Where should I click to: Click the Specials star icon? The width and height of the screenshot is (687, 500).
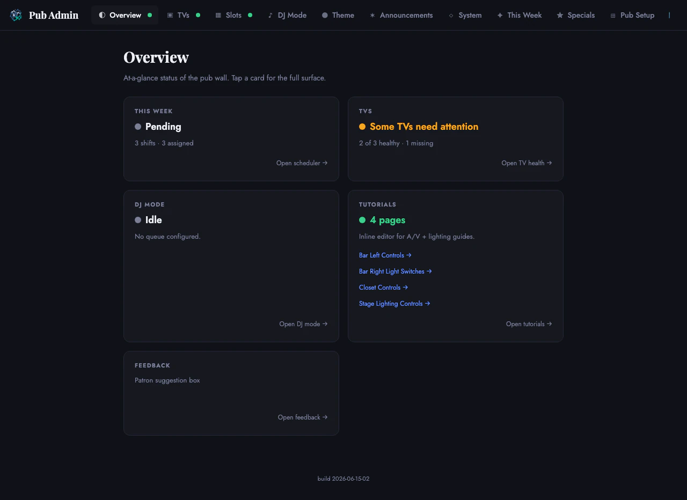pyautogui.click(x=560, y=16)
